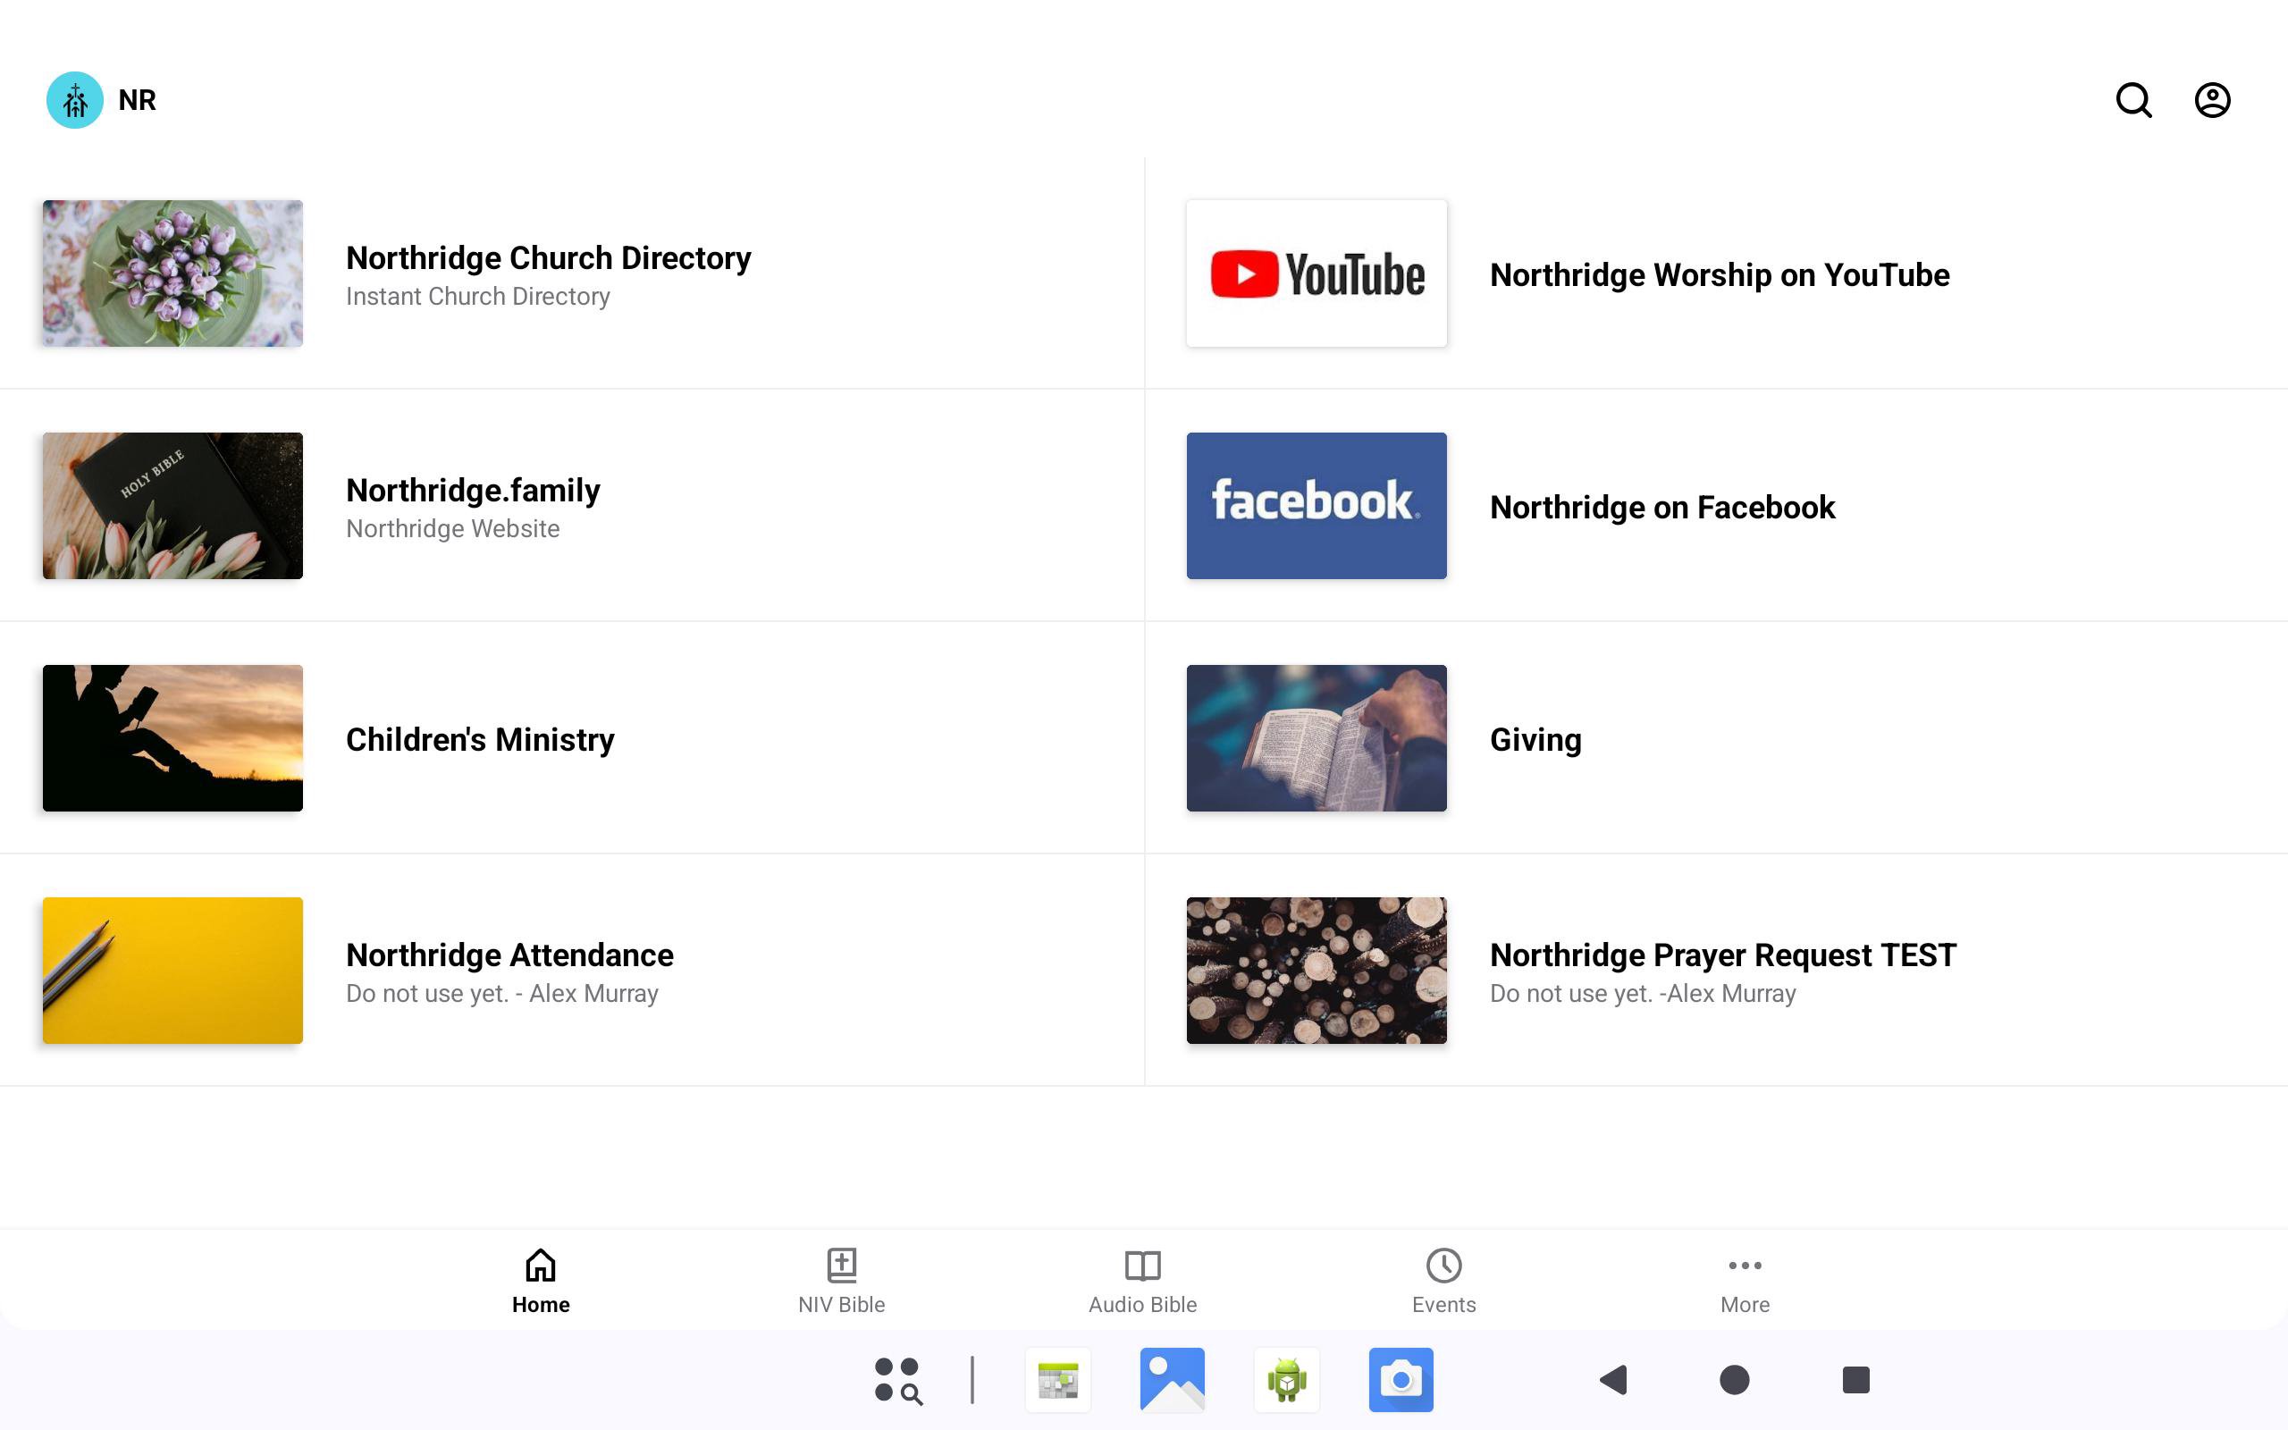
Task: Select the Home tab
Action: click(540, 1281)
